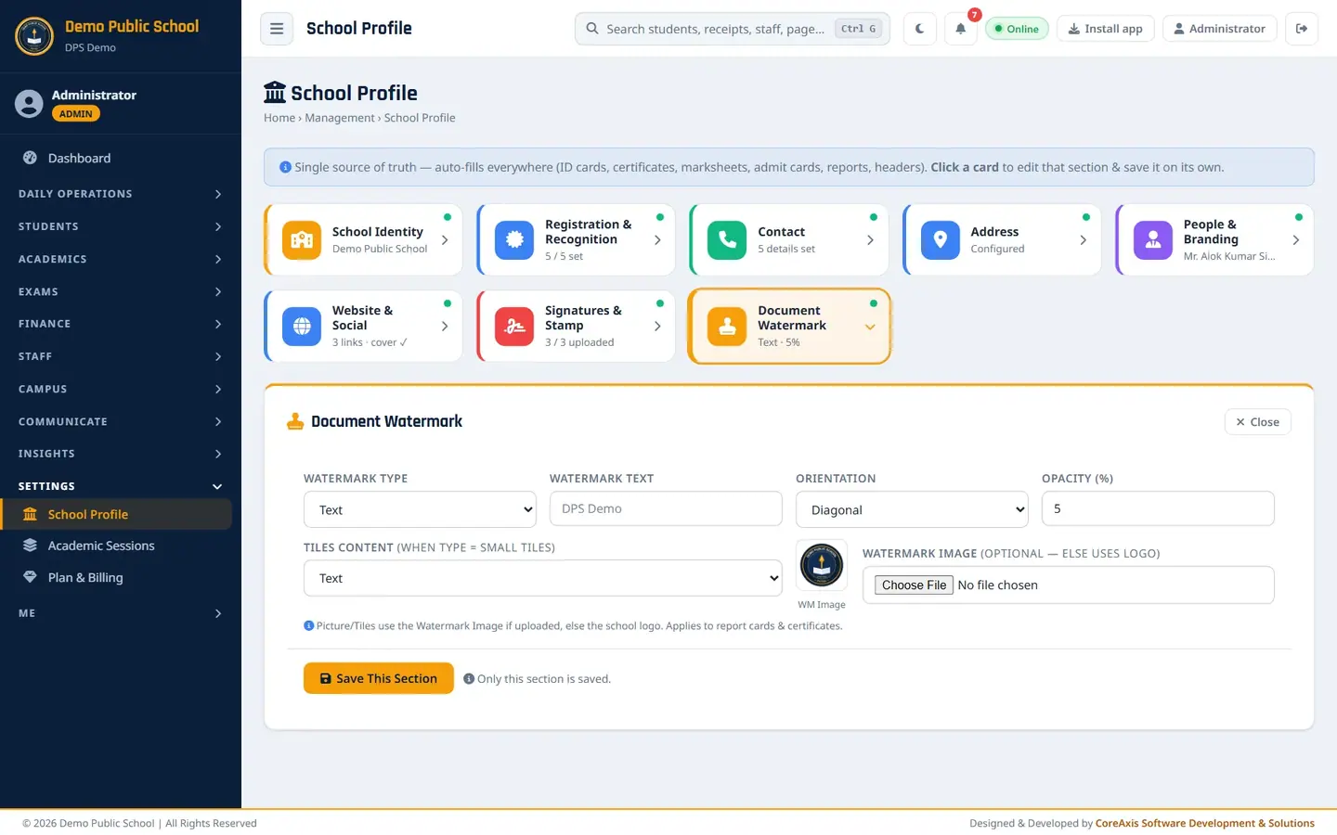Viewport: 1337px width, 835px height.
Task: Click the Home breadcrumb link
Action: tap(279, 118)
